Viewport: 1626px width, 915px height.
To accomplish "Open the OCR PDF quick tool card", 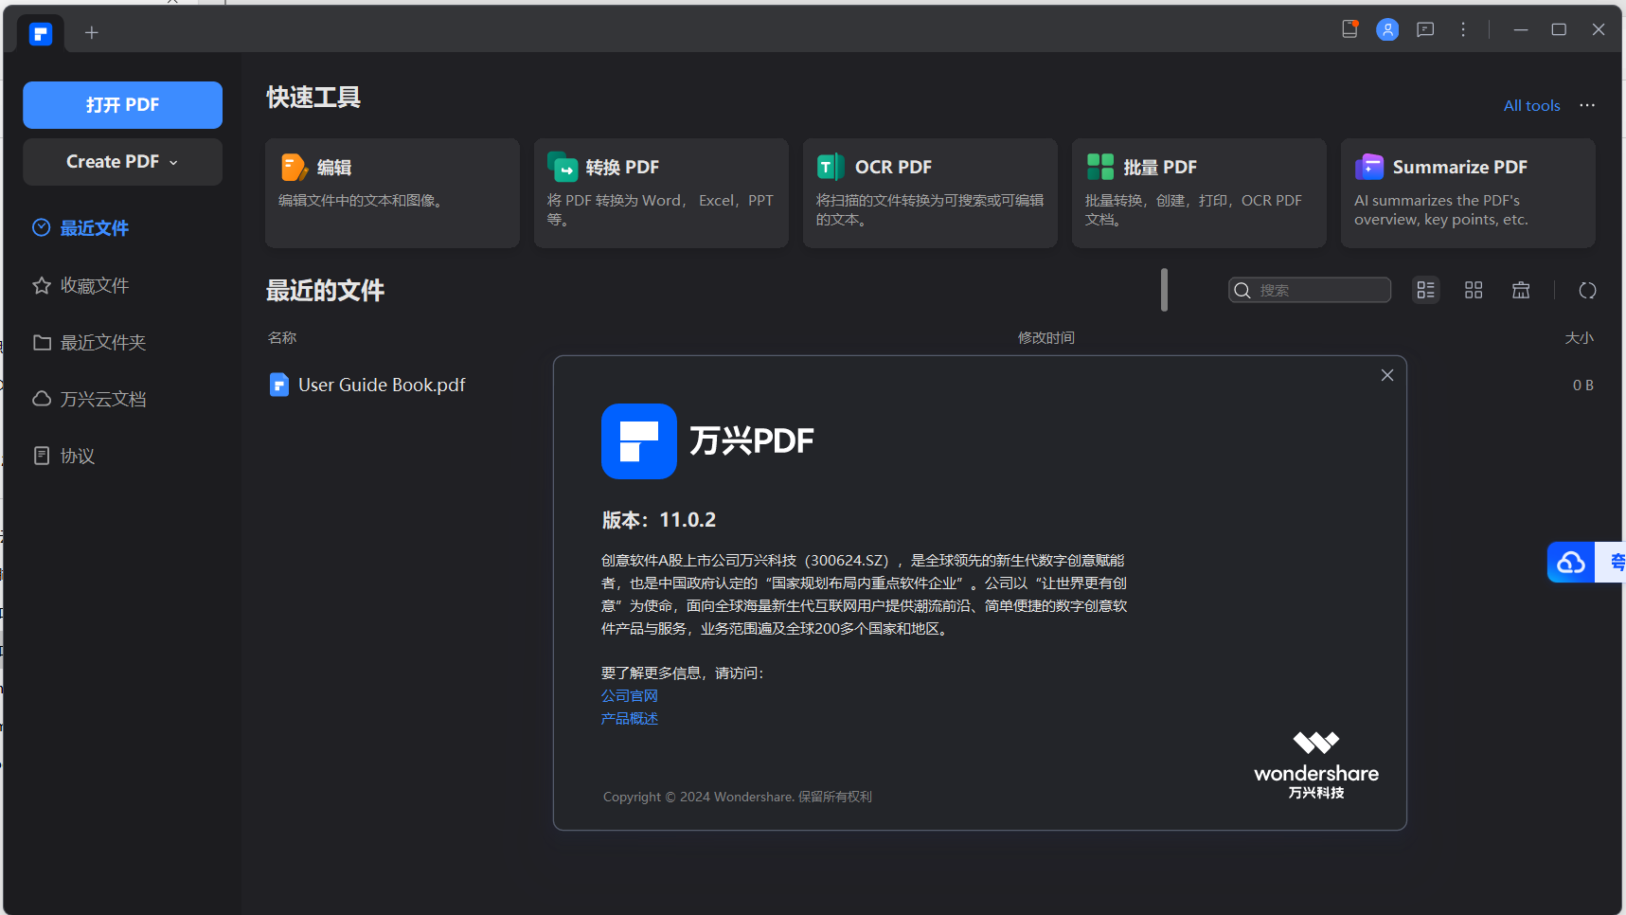I will 930,193.
